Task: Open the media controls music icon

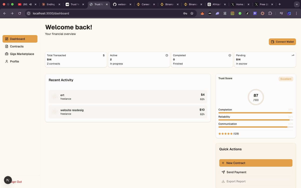Action: pyautogui.click(x=281, y=14)
